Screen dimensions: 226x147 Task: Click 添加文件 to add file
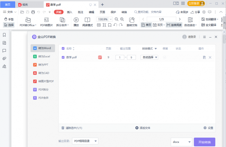[x=143, y=128]
